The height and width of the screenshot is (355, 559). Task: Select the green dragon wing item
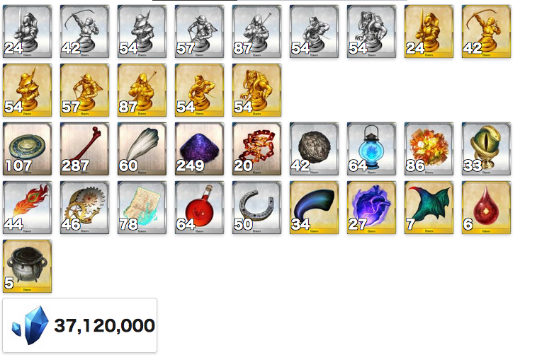pyautogui.click(x=429, y=207)
